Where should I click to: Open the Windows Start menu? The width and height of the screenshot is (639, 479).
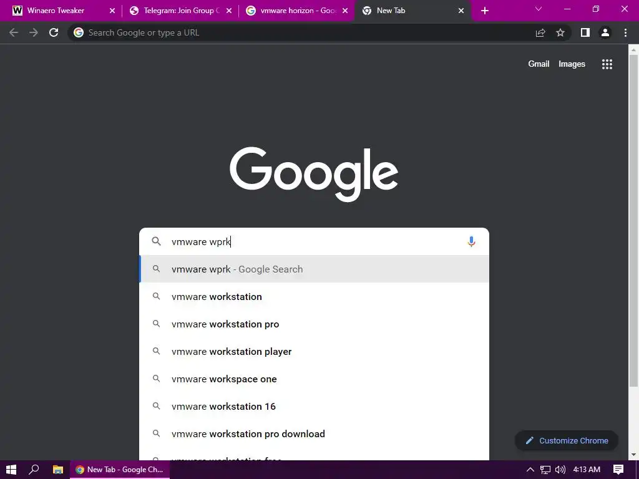point(11,470)
